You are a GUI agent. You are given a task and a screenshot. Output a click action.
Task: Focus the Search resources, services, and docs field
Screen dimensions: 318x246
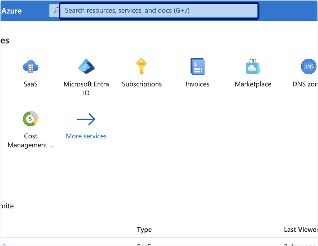(x=159, y=11)
